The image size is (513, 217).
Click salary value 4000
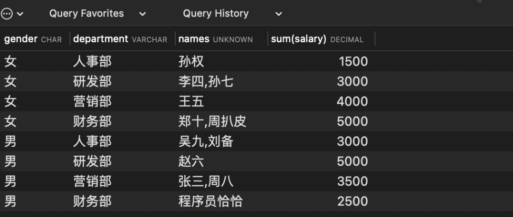[352, 102]
